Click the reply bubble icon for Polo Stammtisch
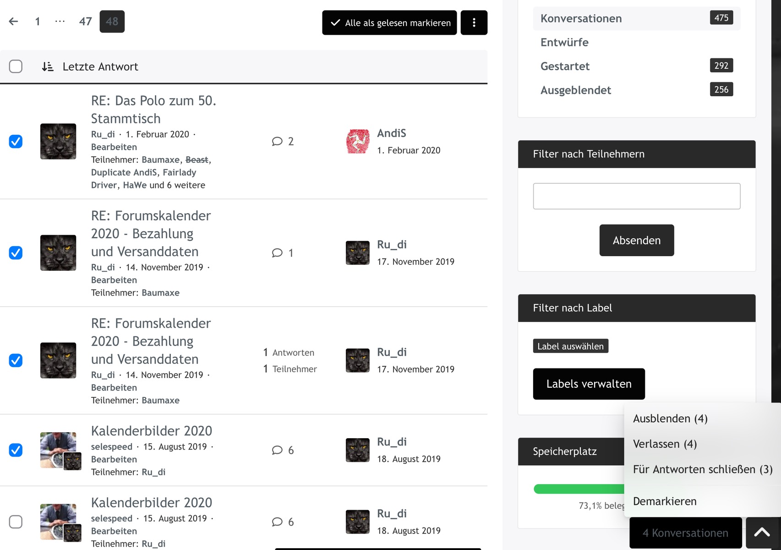The height and width of the screenshot is (550, 781). pyautogui.click(x=277, y=141)
